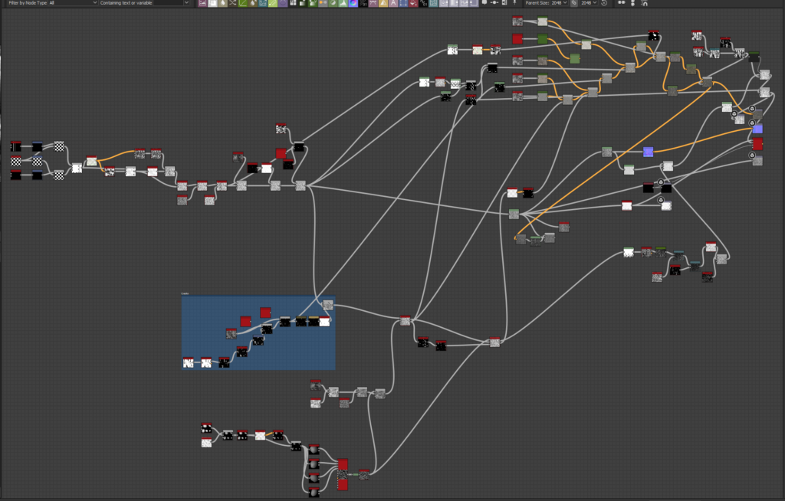Add a Transformation 2D node from the toolbar
785x501 pixels.
pyautogui.click(x=402, y=3)
